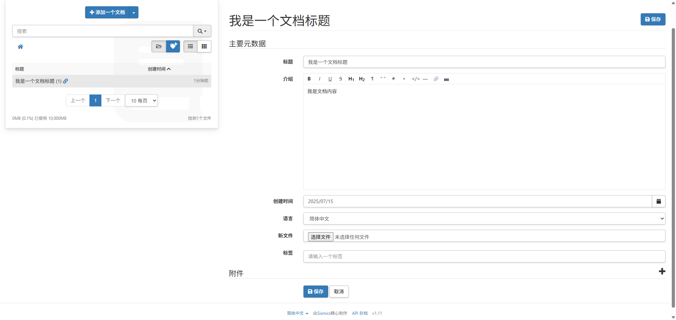Open the calendar date picker
This screenshot has width=676, height=320.
pos(658,201)
